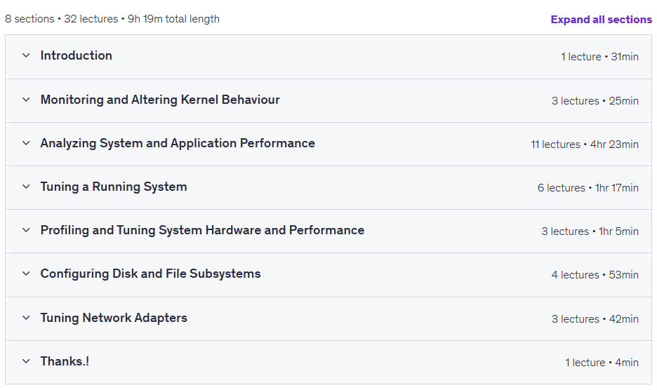Click the '11 lectures • 4hr 23min' text
The height and width of the screenshot is (390, 657).
pyautogui.click(x=585, y=144)
